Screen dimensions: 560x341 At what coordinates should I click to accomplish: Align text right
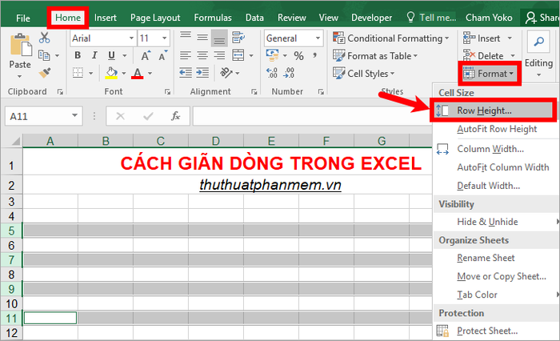pyautogui.click(x=219, y=55)
